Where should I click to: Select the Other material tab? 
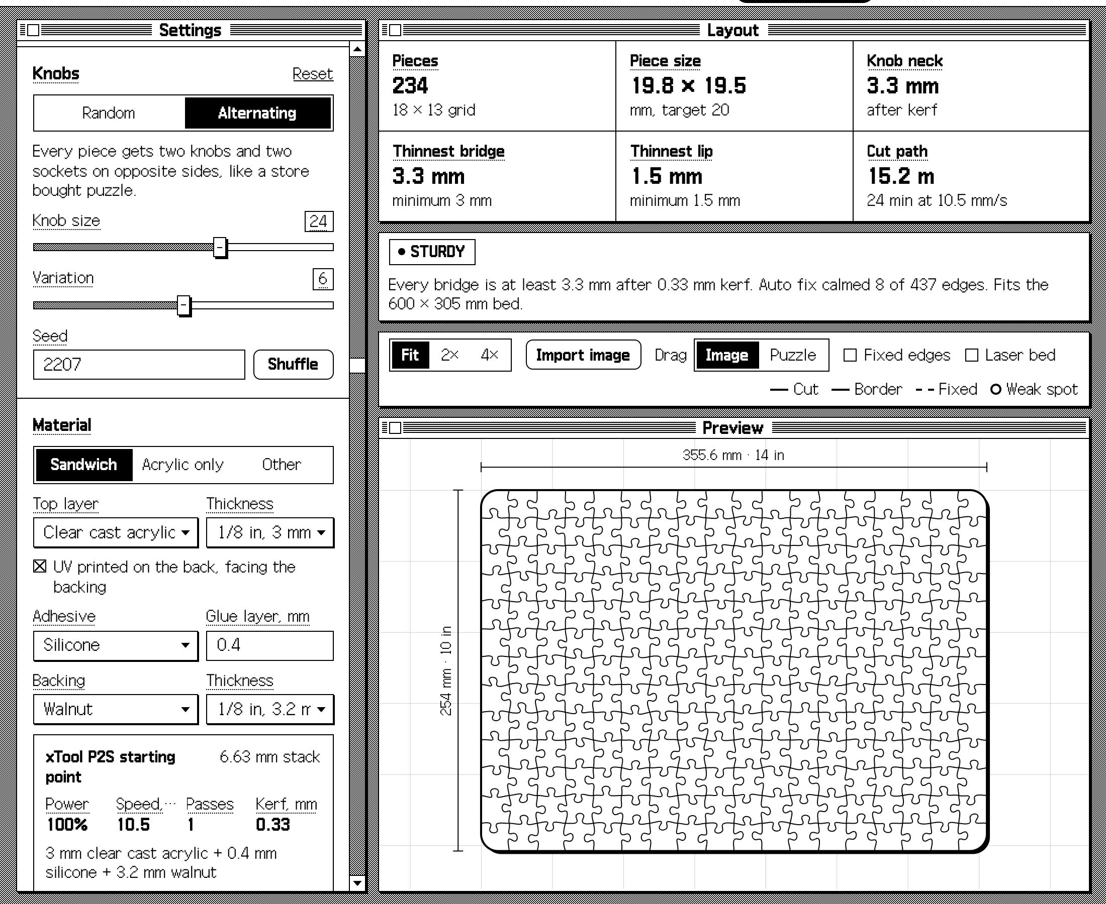[x=282, y=465]
